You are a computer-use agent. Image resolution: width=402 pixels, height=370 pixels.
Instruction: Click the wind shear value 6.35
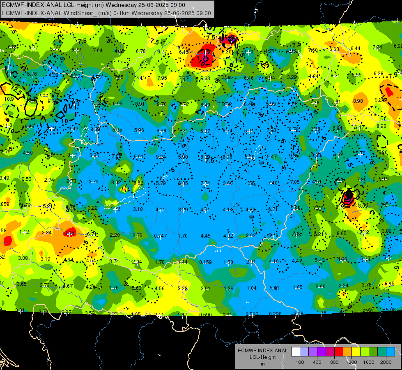pos(183,183)
